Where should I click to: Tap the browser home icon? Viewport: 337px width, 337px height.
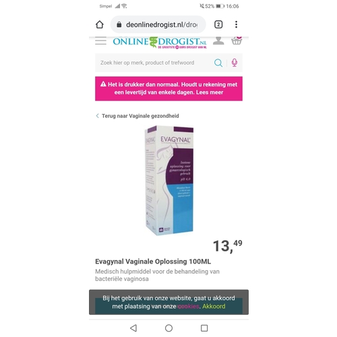100,24
